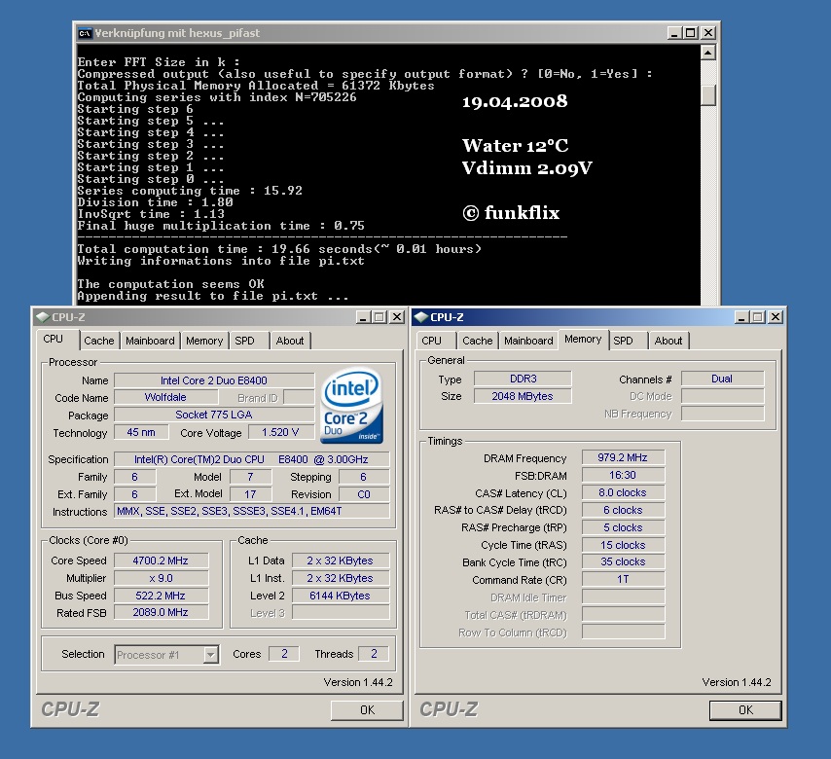Viewport: 831px width, 759px height.
Task: Close the hexus_pifast console window
Action: point(708,33)
